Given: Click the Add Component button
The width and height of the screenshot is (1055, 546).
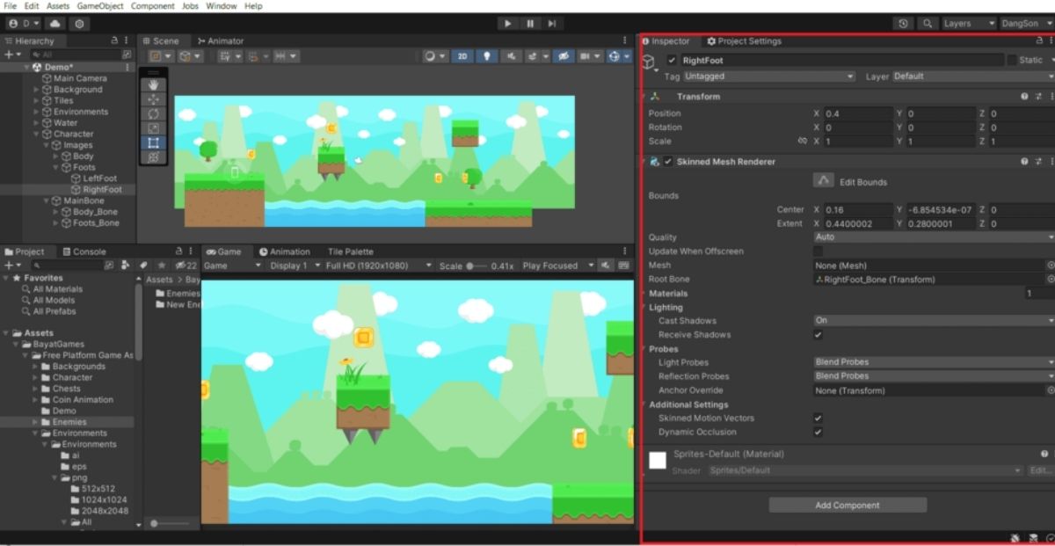Looking at the screenshot, I should (x=848, y=506).
